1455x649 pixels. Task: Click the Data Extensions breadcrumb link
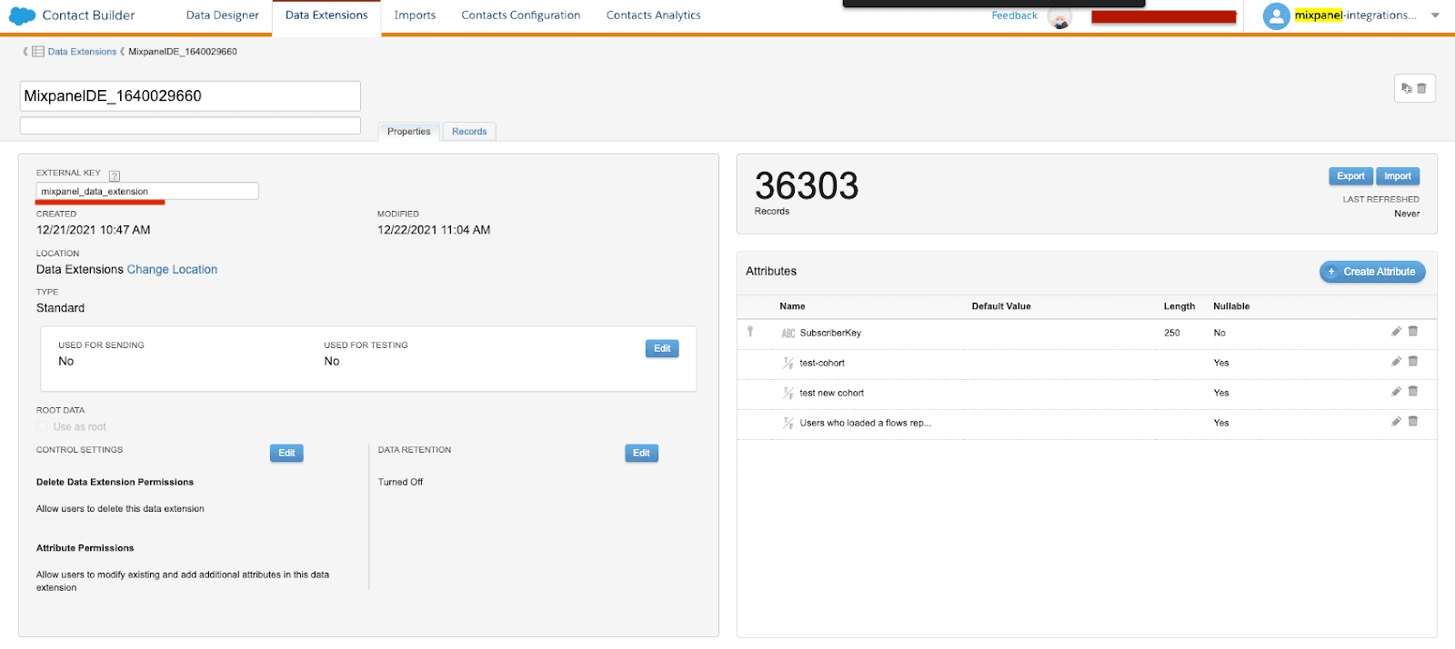82,52
